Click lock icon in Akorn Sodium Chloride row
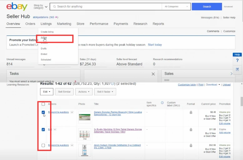243x160 pixels. point(191,145)
